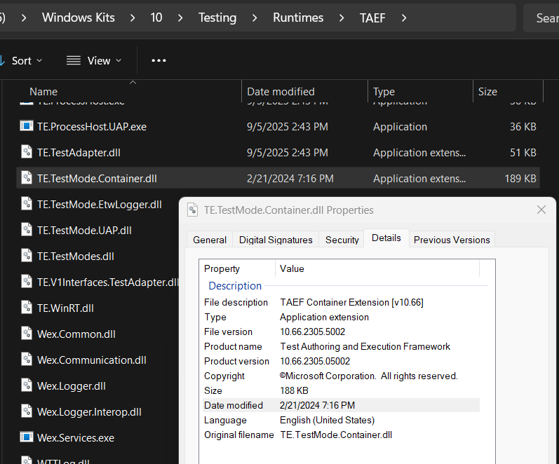Image resolution: width=559 pixels, height=464 pixels.
Task: Sort files by Size column header
Action: [508, 92]
